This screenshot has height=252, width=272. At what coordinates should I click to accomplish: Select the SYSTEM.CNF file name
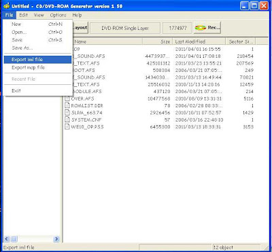tap(86, 120)
